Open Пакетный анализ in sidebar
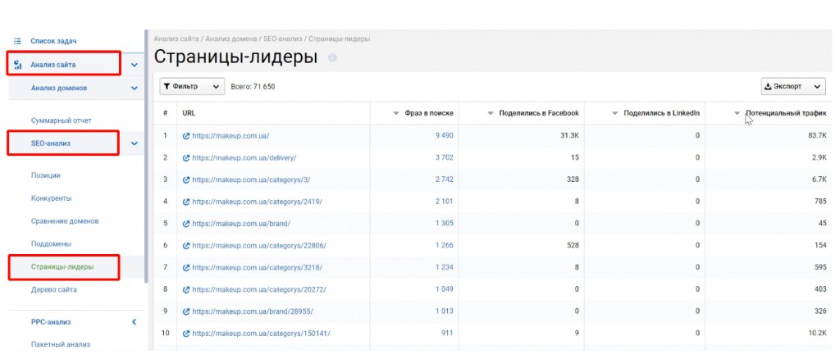 pyautogui.click(x=61, y=344)
